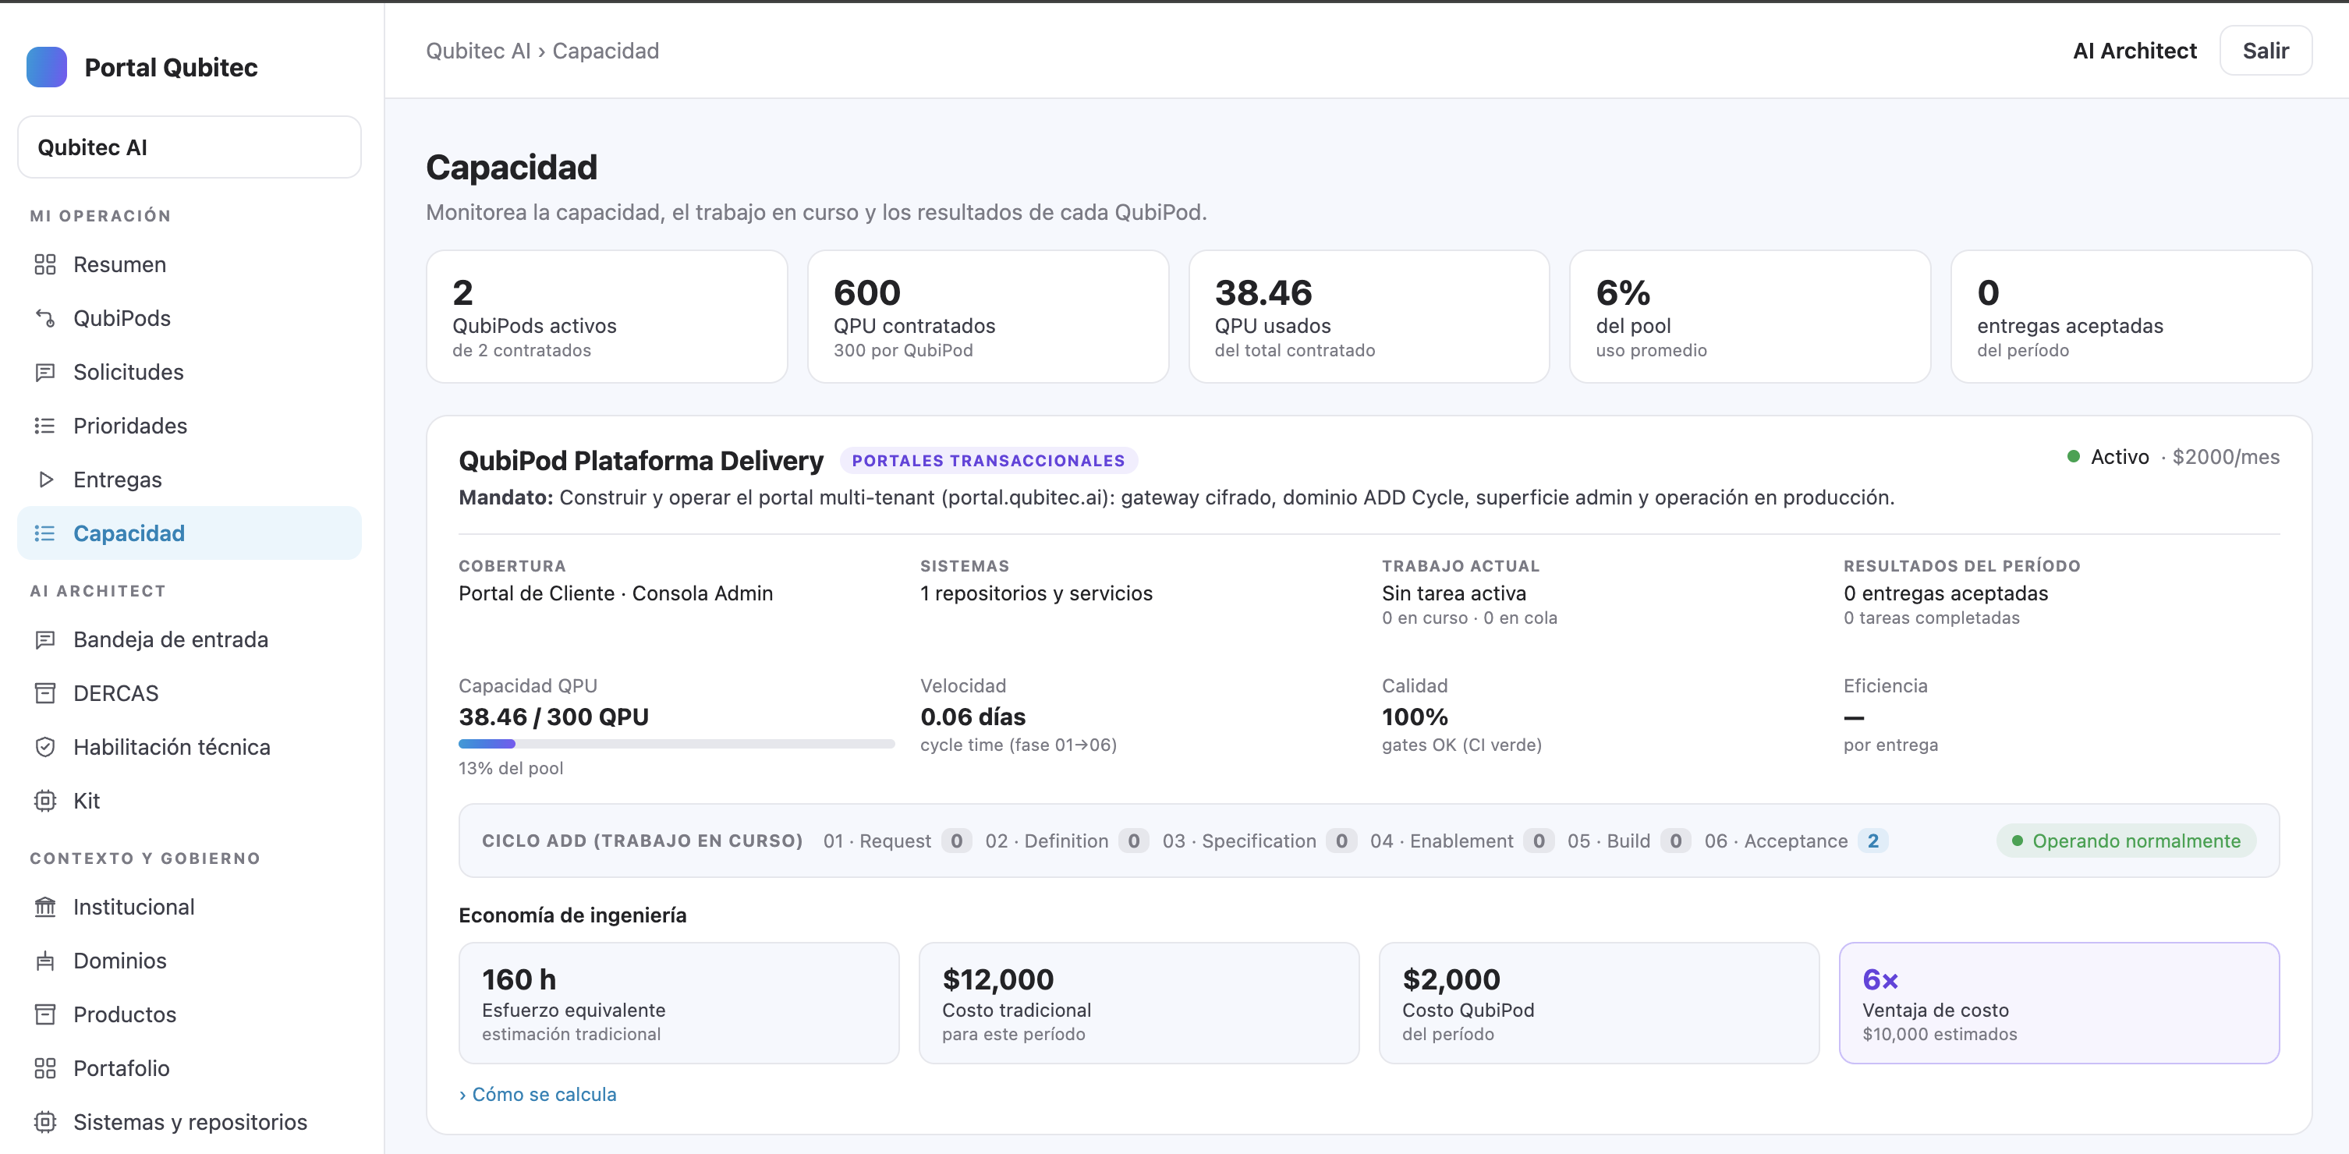Open Resumen via its grid icon
The height and width of the screenshot is (1154, 2349).
tap(44, 264)
